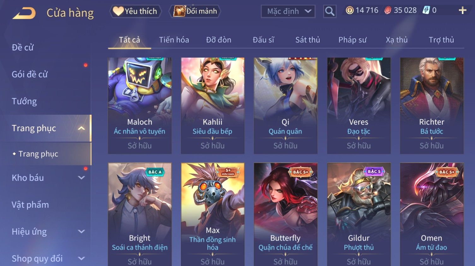475x266 pixels.
Task: Click the plus icon to add currency
Action: (462, 10)
